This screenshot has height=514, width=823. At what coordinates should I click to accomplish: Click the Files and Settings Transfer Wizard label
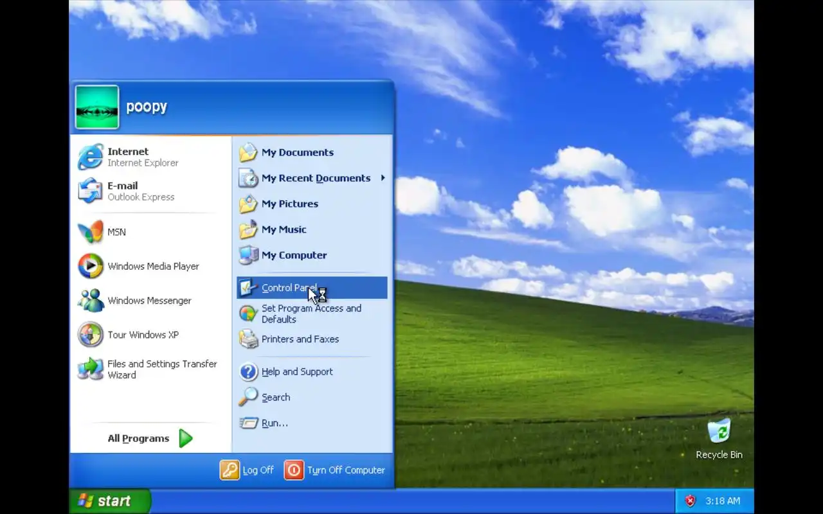162,369
